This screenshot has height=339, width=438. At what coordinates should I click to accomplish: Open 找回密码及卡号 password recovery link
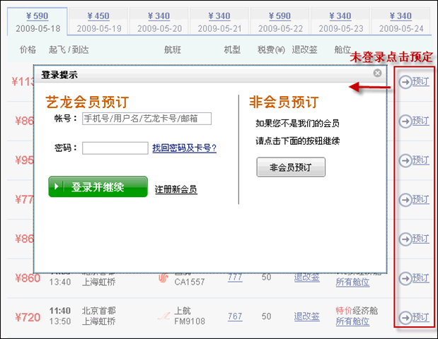click(x=184, y=148)
